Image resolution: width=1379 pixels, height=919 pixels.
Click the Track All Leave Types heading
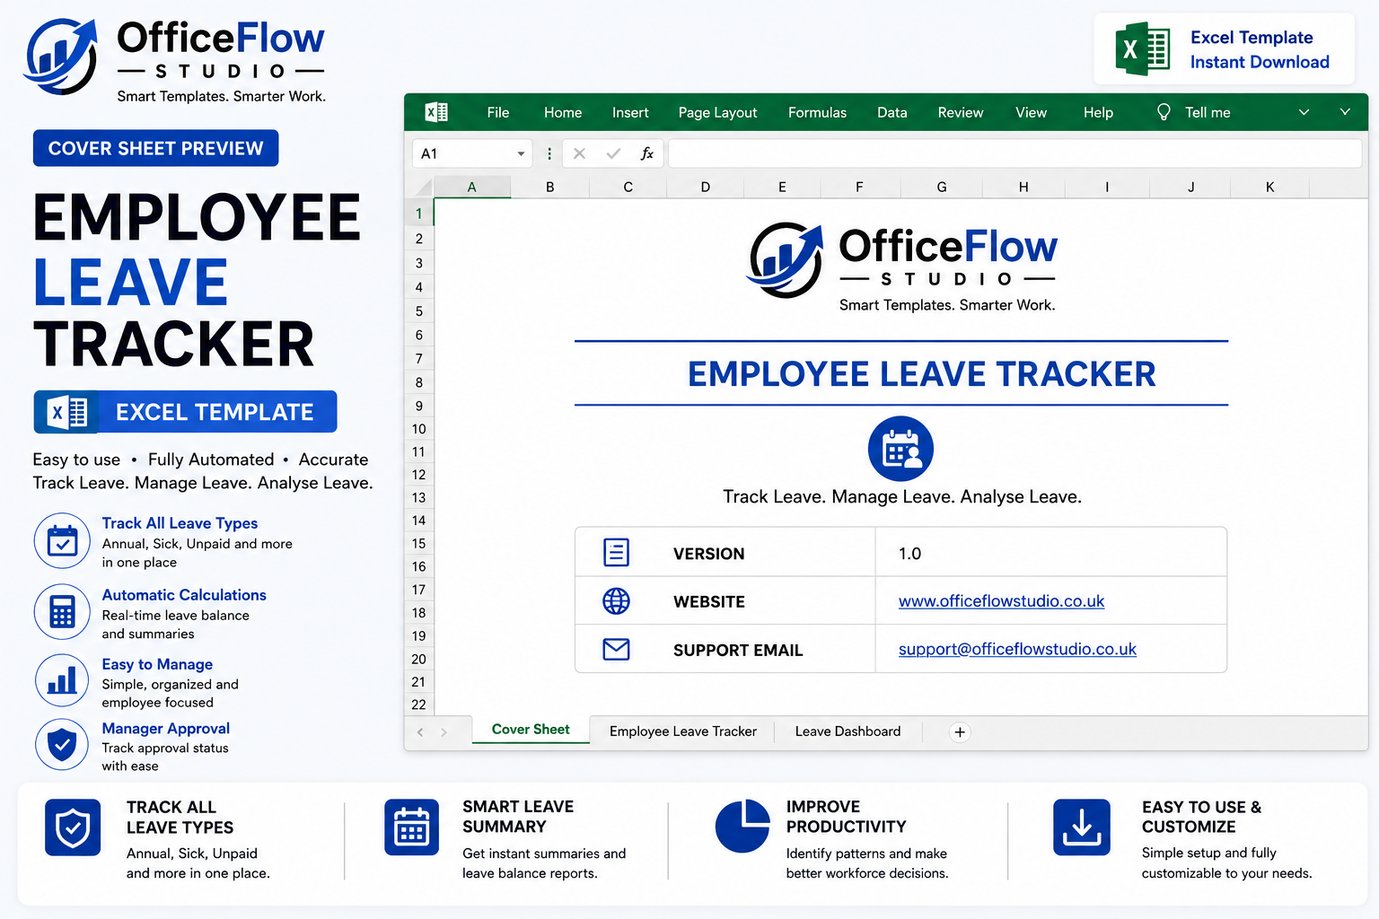point(180,523)
